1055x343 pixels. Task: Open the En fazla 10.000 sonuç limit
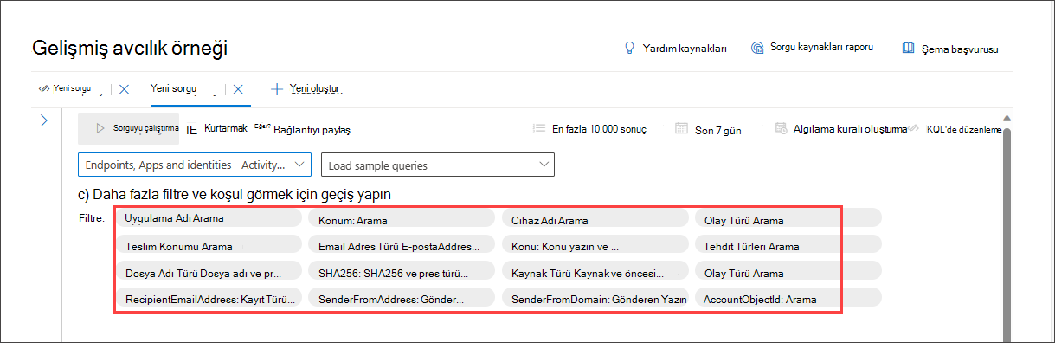click(589, 129)
